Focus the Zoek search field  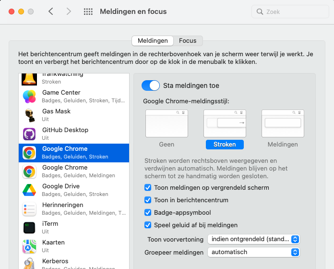tap(290, 12)
